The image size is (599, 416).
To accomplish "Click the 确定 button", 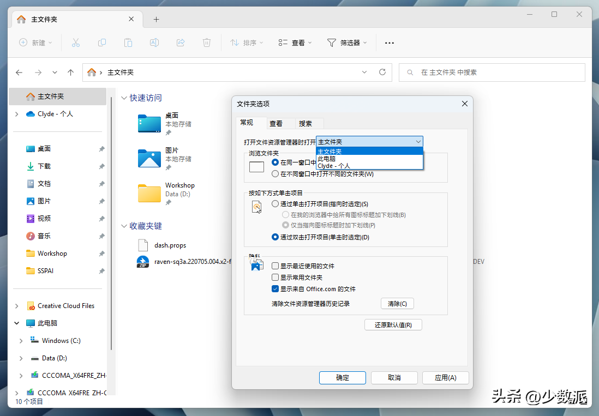I will pos(343,377).
